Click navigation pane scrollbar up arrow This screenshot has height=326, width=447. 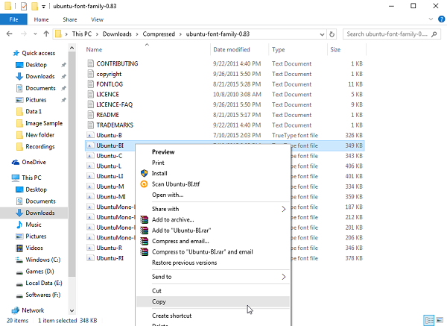pyautogui.click(x=72, y=48)
